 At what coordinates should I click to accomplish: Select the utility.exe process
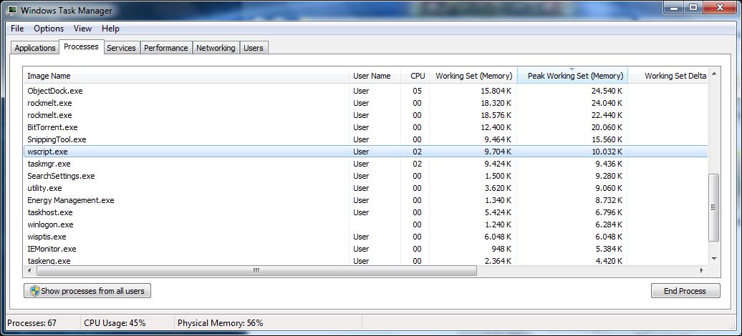365,188
